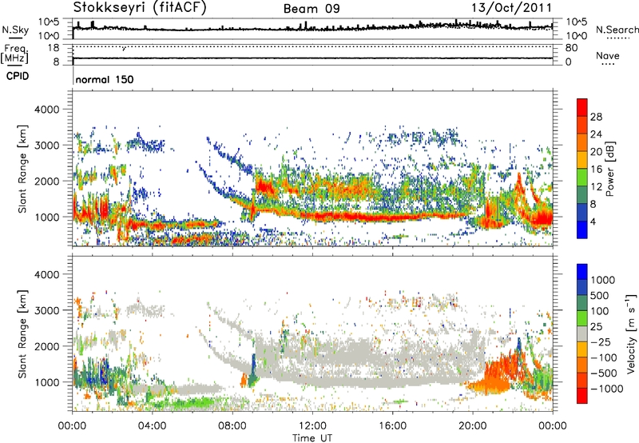Click the 16 tick on Power colorbar
Screen dimensions: 639x443
click(x=596, y=170)
